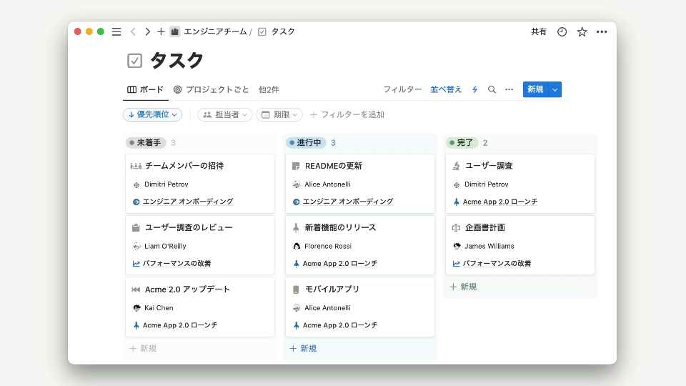Open the タスク breadcrumb
686x386 pixels.
283,31
